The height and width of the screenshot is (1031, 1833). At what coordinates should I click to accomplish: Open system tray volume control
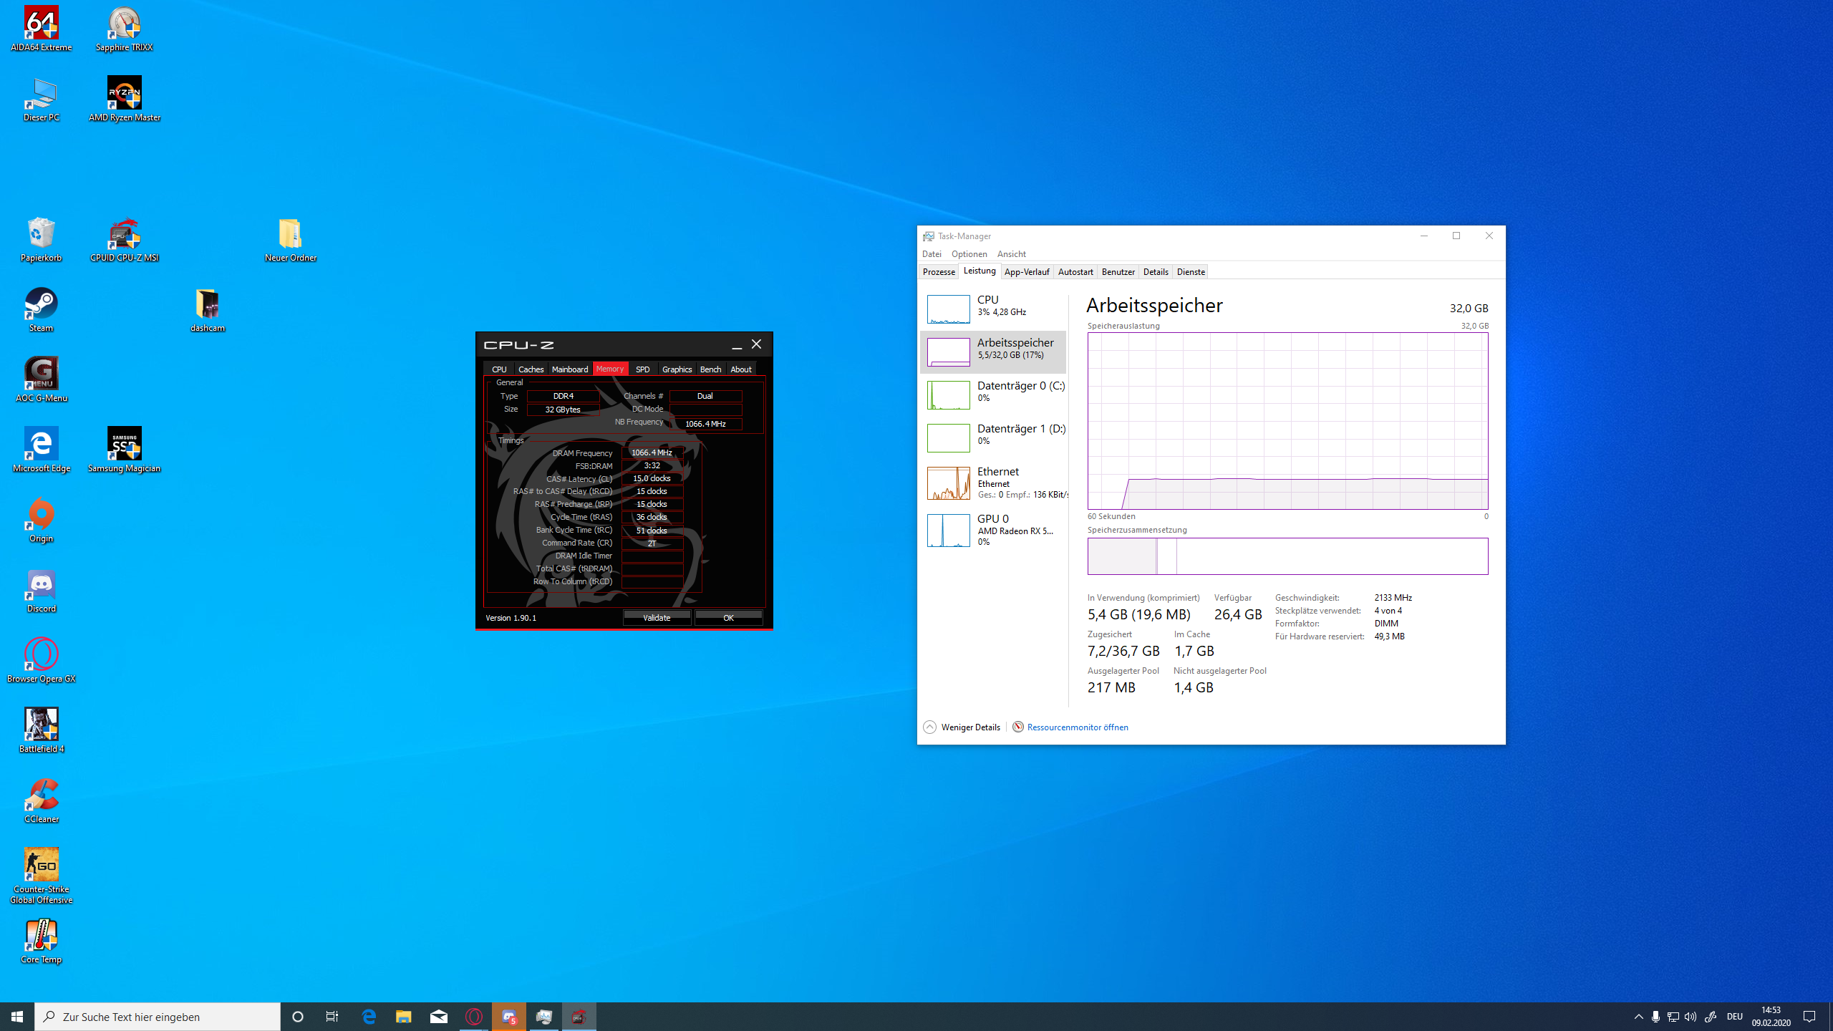click(1691, 1017)
